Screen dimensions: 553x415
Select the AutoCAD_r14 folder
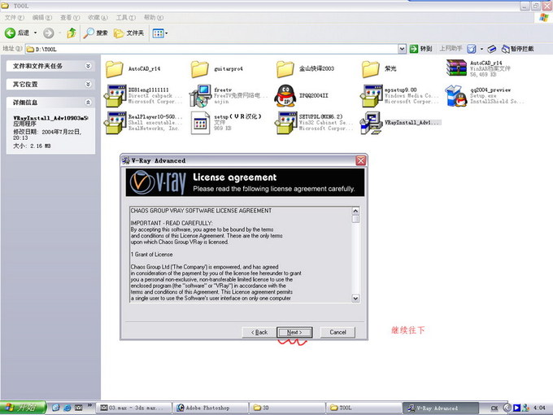(133, 69)
